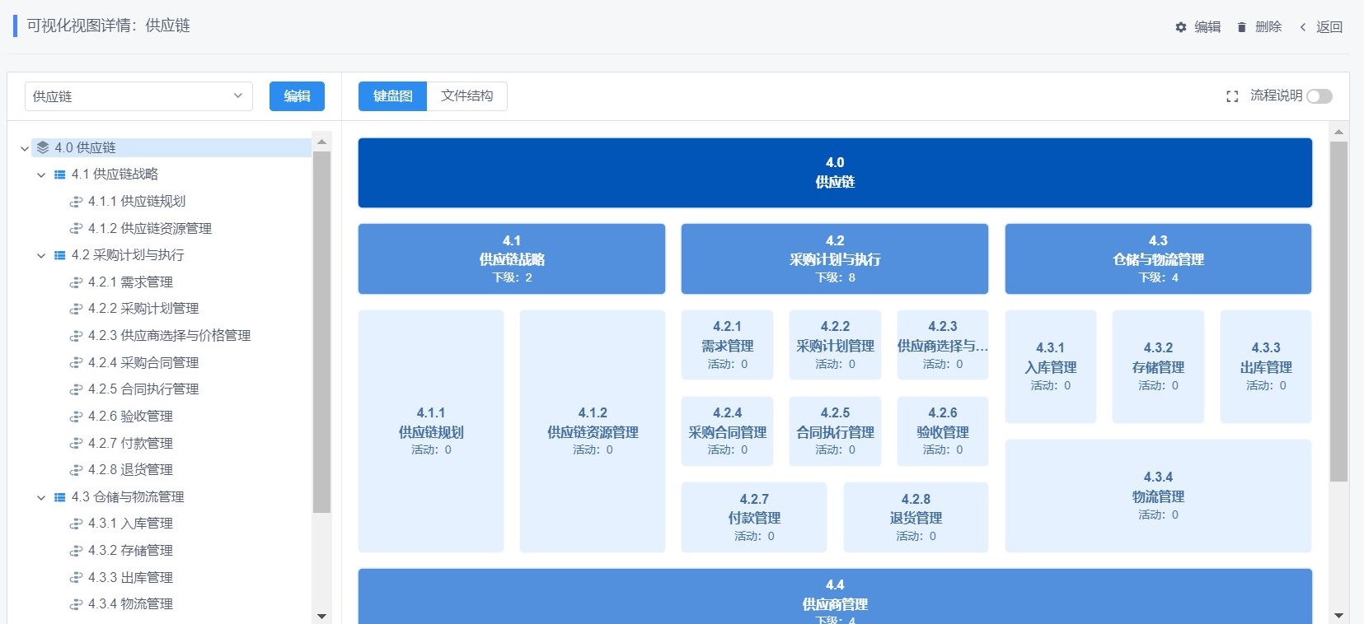Click the 删除 link in the header
The image size is (1364, 624).
[x=1268, y=27]
